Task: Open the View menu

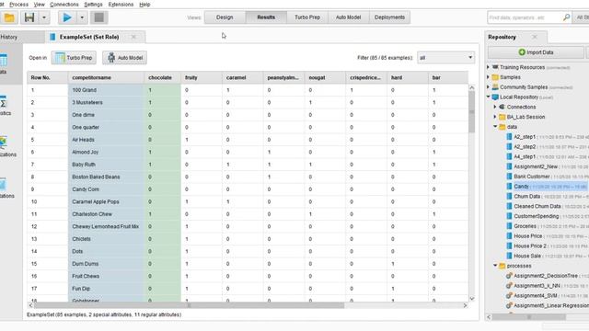Action: 39,5
